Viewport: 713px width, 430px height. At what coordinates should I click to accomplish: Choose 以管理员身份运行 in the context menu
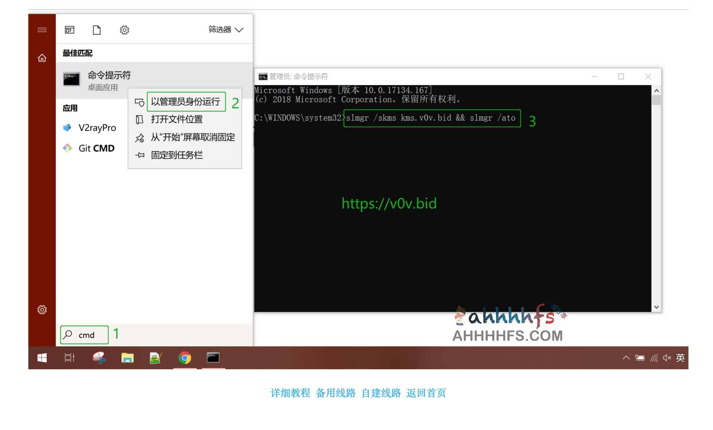pos(186,101)
